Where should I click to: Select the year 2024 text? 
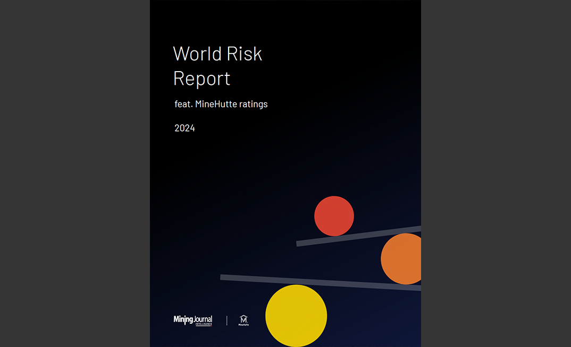184,128
